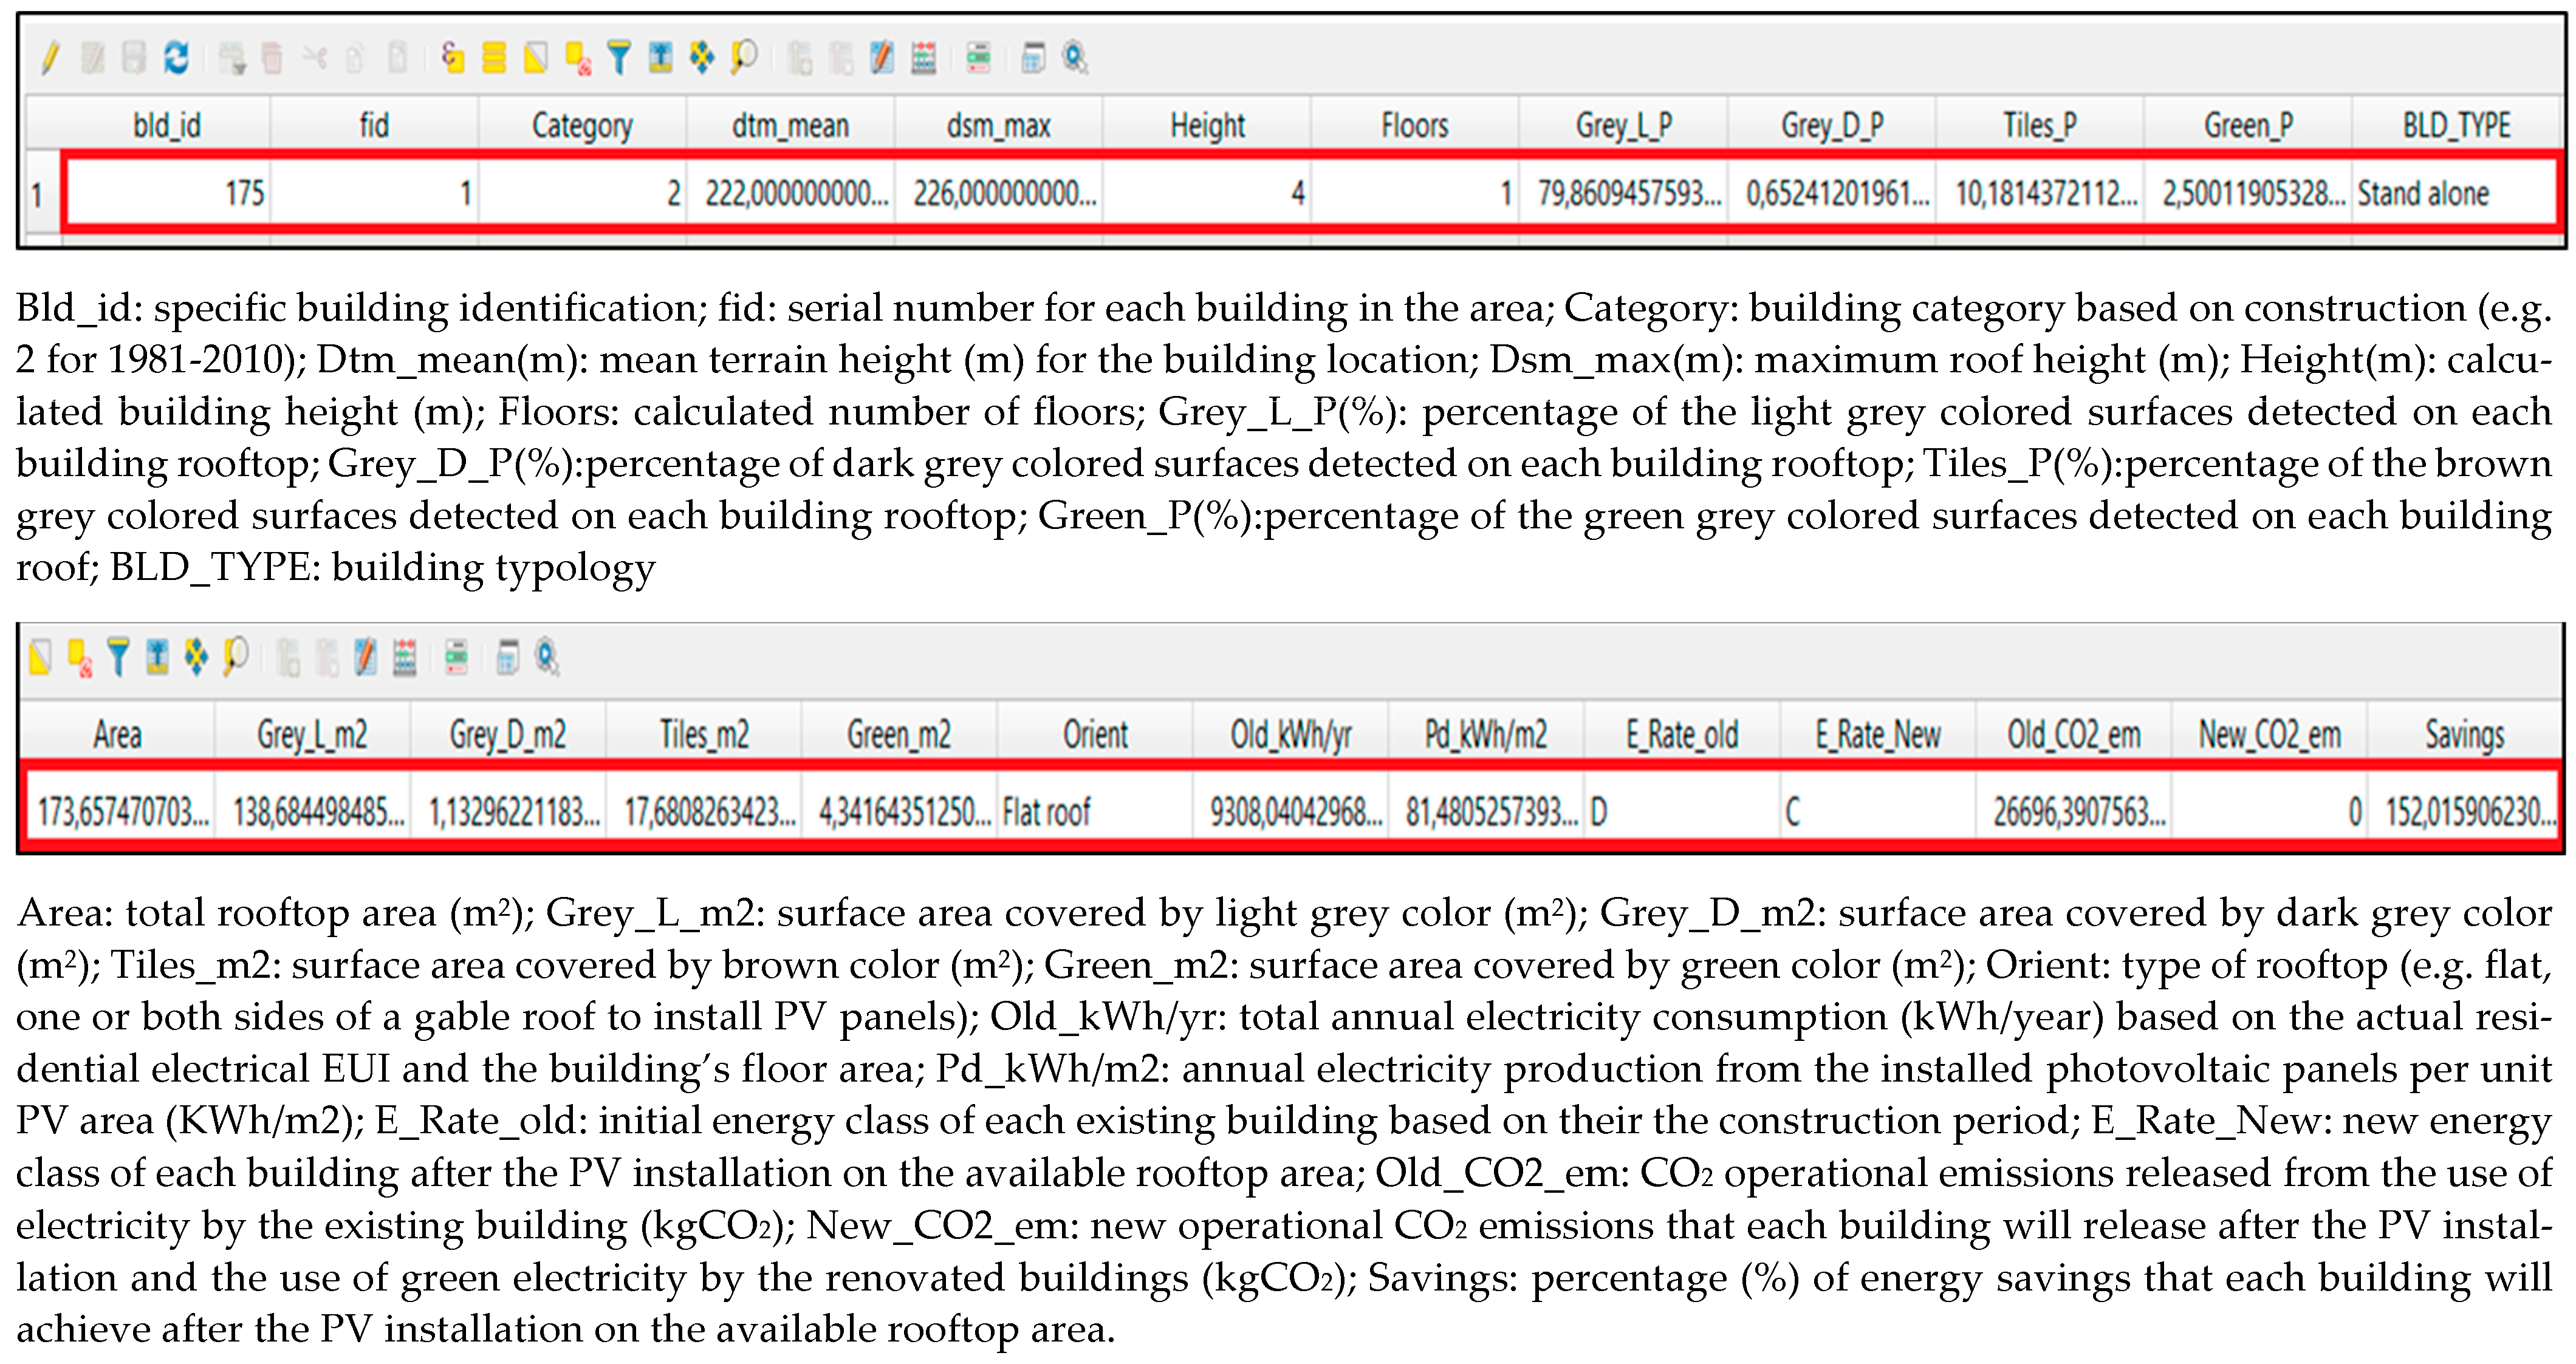Click the Height column header
This screenshot has width=2576, height=1364.
click(1207, 125)
